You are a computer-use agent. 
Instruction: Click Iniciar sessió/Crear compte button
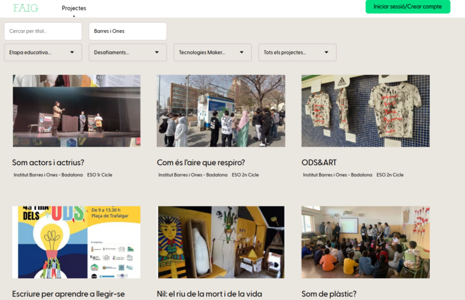click(x=407, y=7)
